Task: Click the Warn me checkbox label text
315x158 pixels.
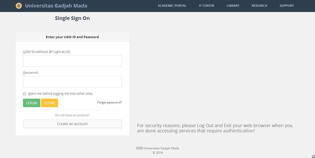Action: click(x=61, y=94)
